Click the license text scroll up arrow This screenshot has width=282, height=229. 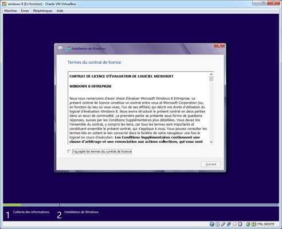pyautogui.click(x=211, y=74)
